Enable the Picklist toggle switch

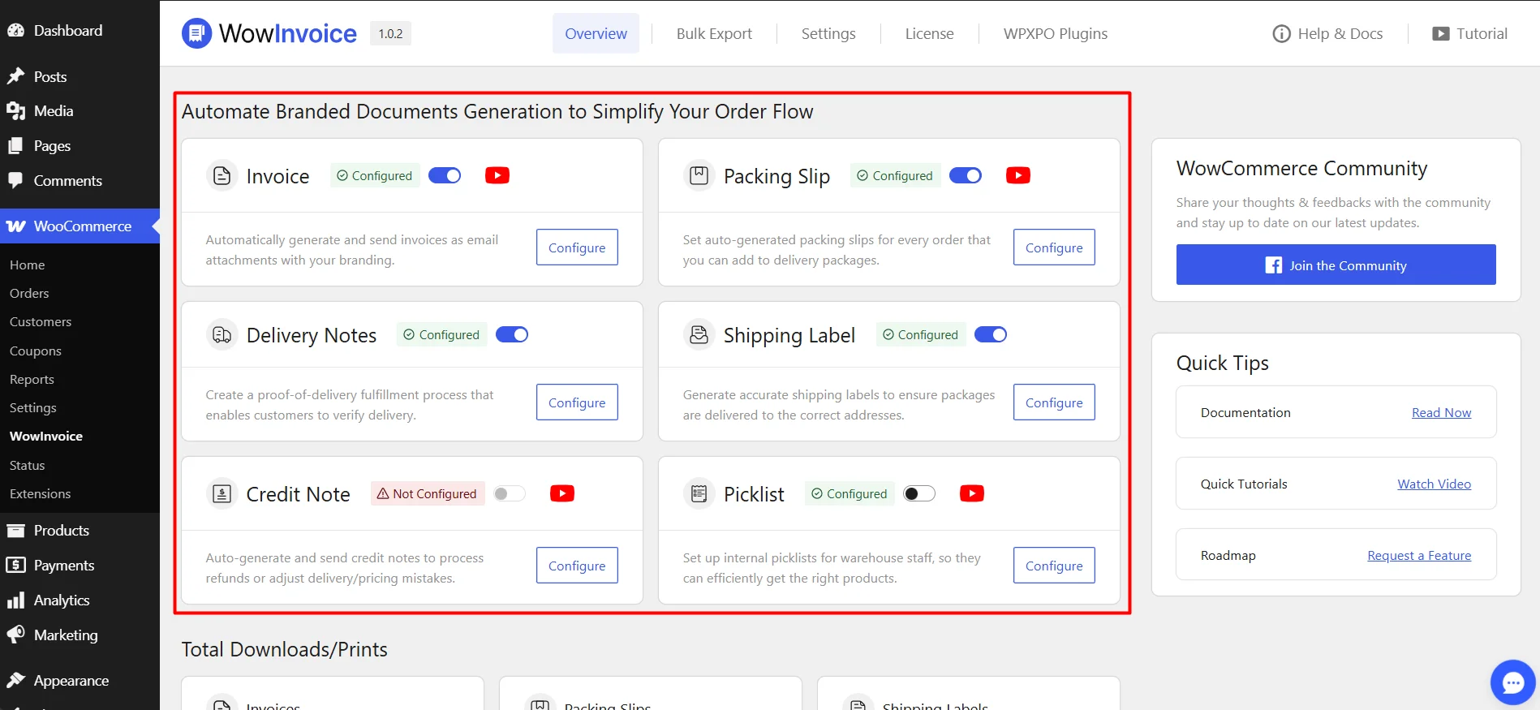point(919,493)
